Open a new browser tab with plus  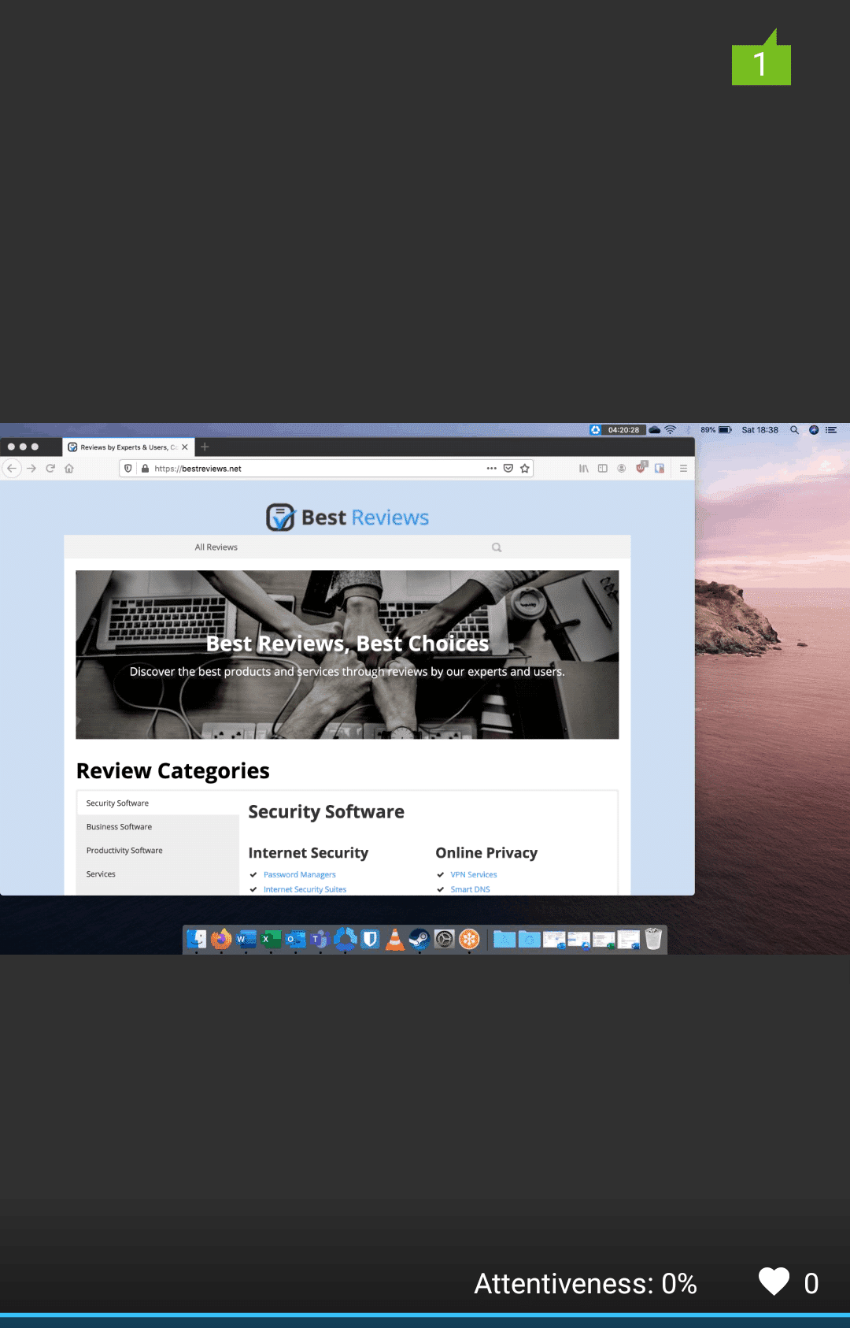pos(205,447)
